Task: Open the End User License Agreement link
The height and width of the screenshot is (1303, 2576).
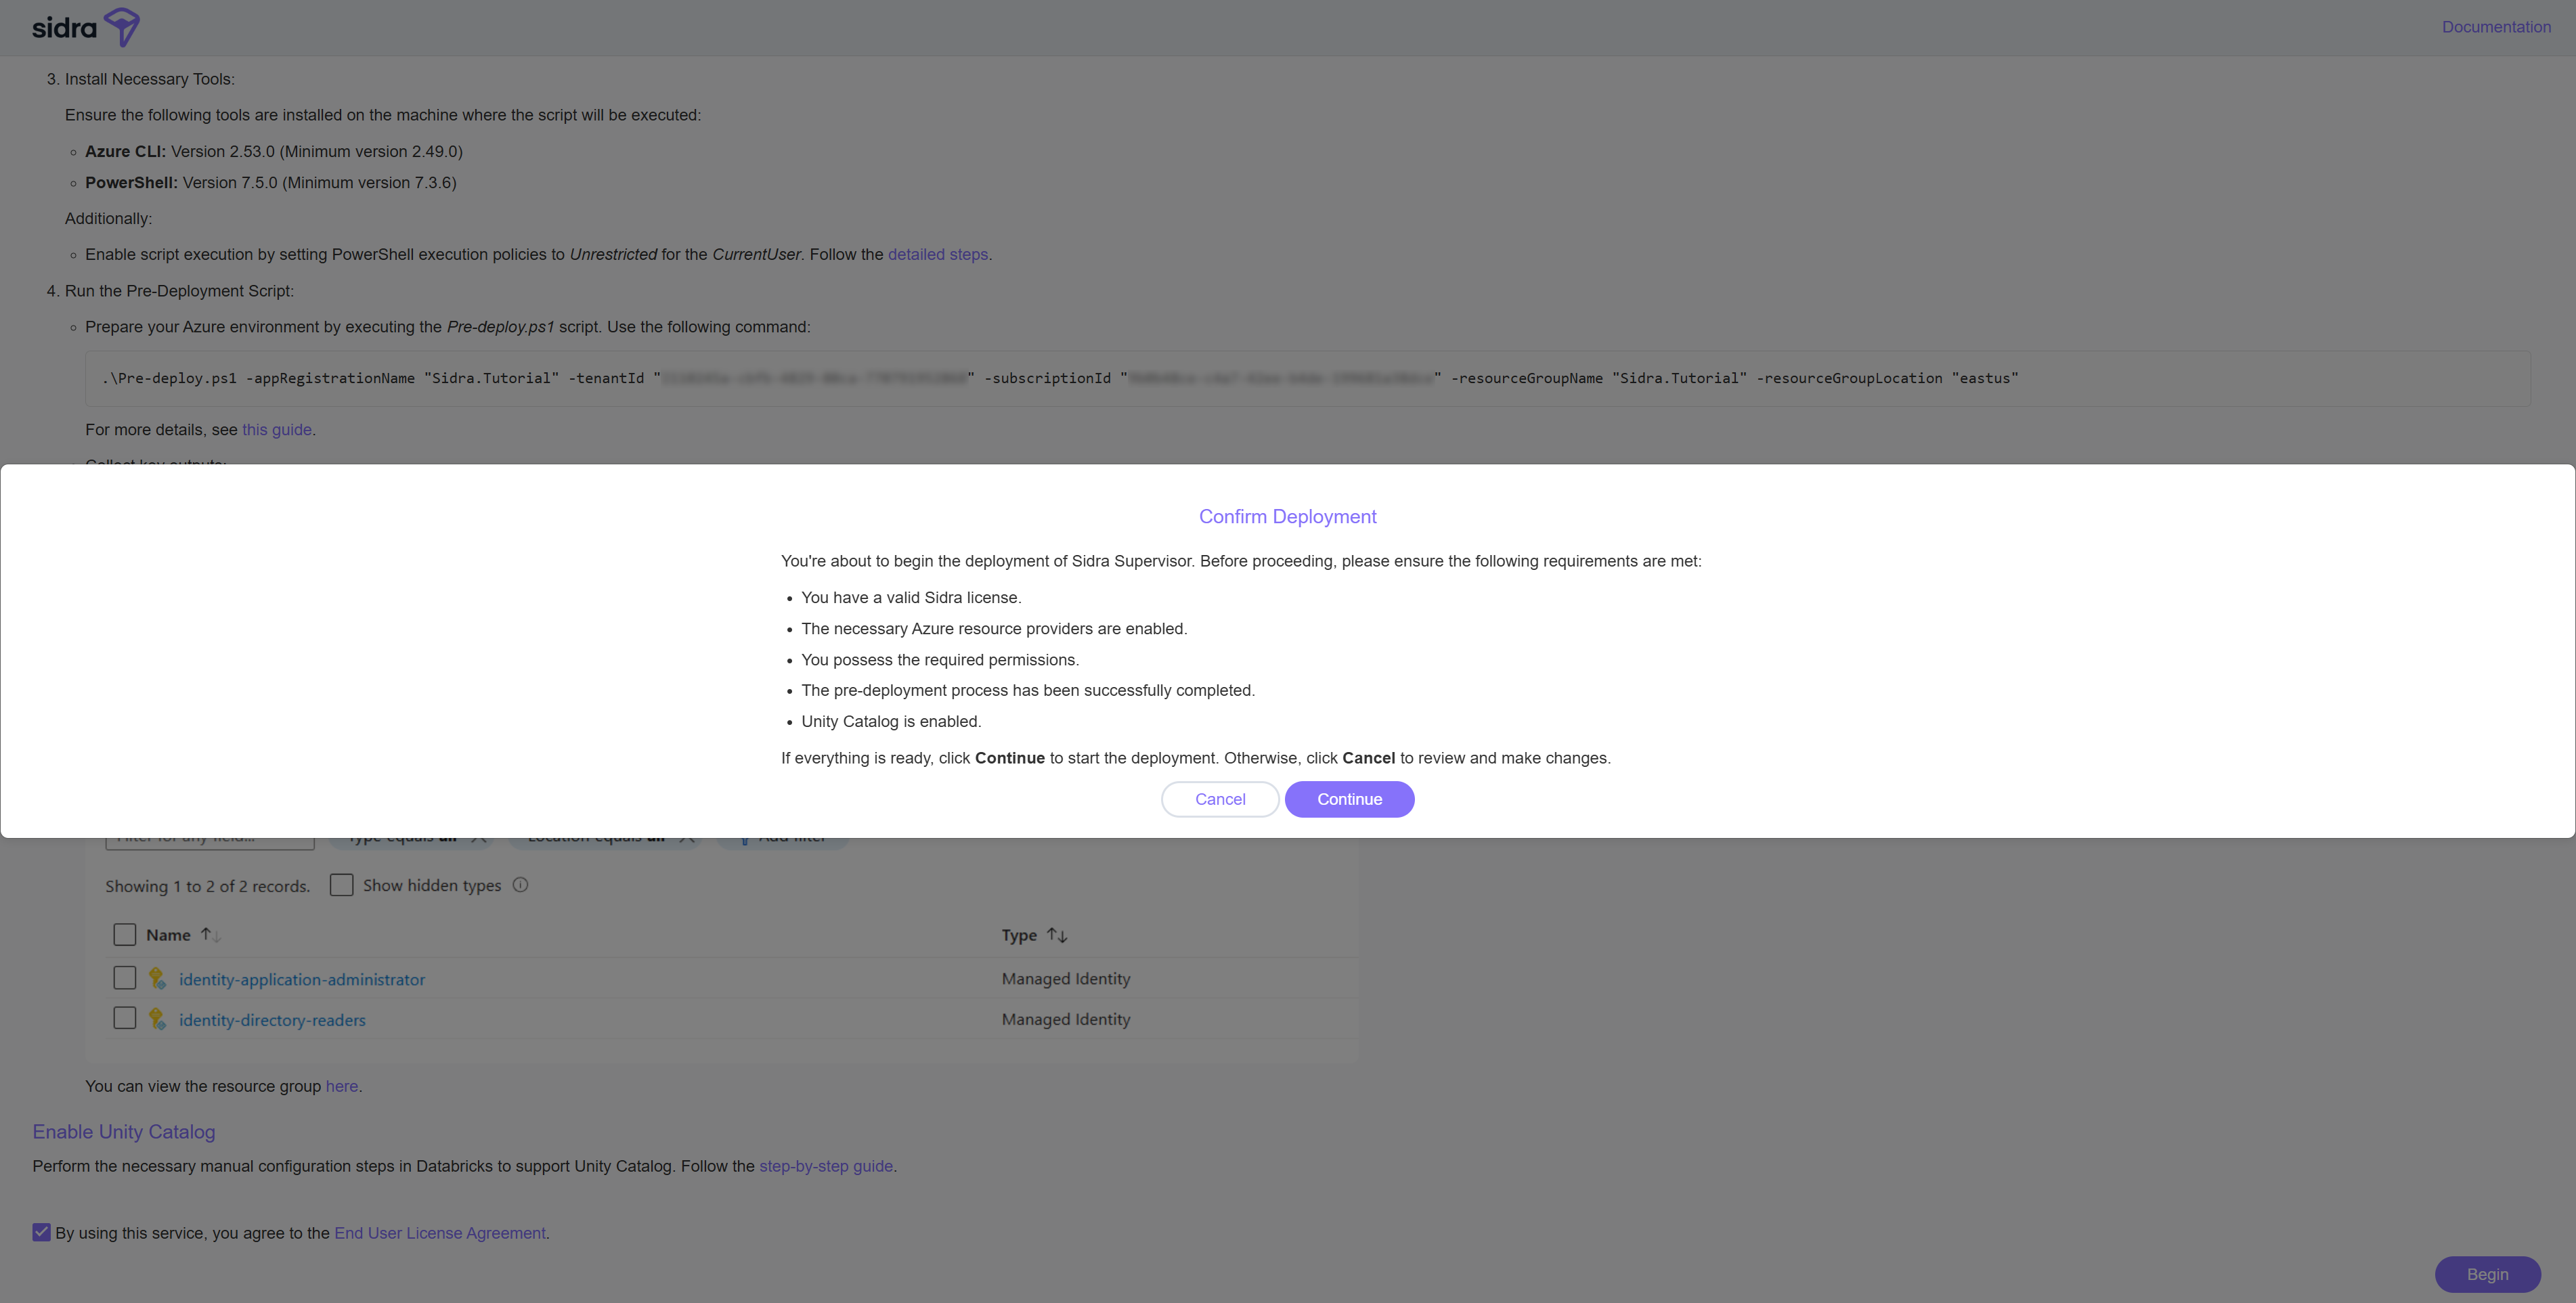Action: point(440,1233)
